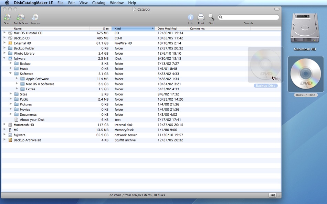This screenshot has height=204, width=327.
Task: Select the Music folder row
Action: [141, 69]
